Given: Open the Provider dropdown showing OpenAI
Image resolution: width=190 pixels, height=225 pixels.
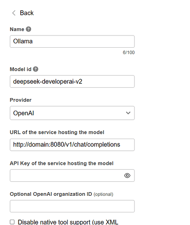Looking at the screenshot, I should point(72,113).
